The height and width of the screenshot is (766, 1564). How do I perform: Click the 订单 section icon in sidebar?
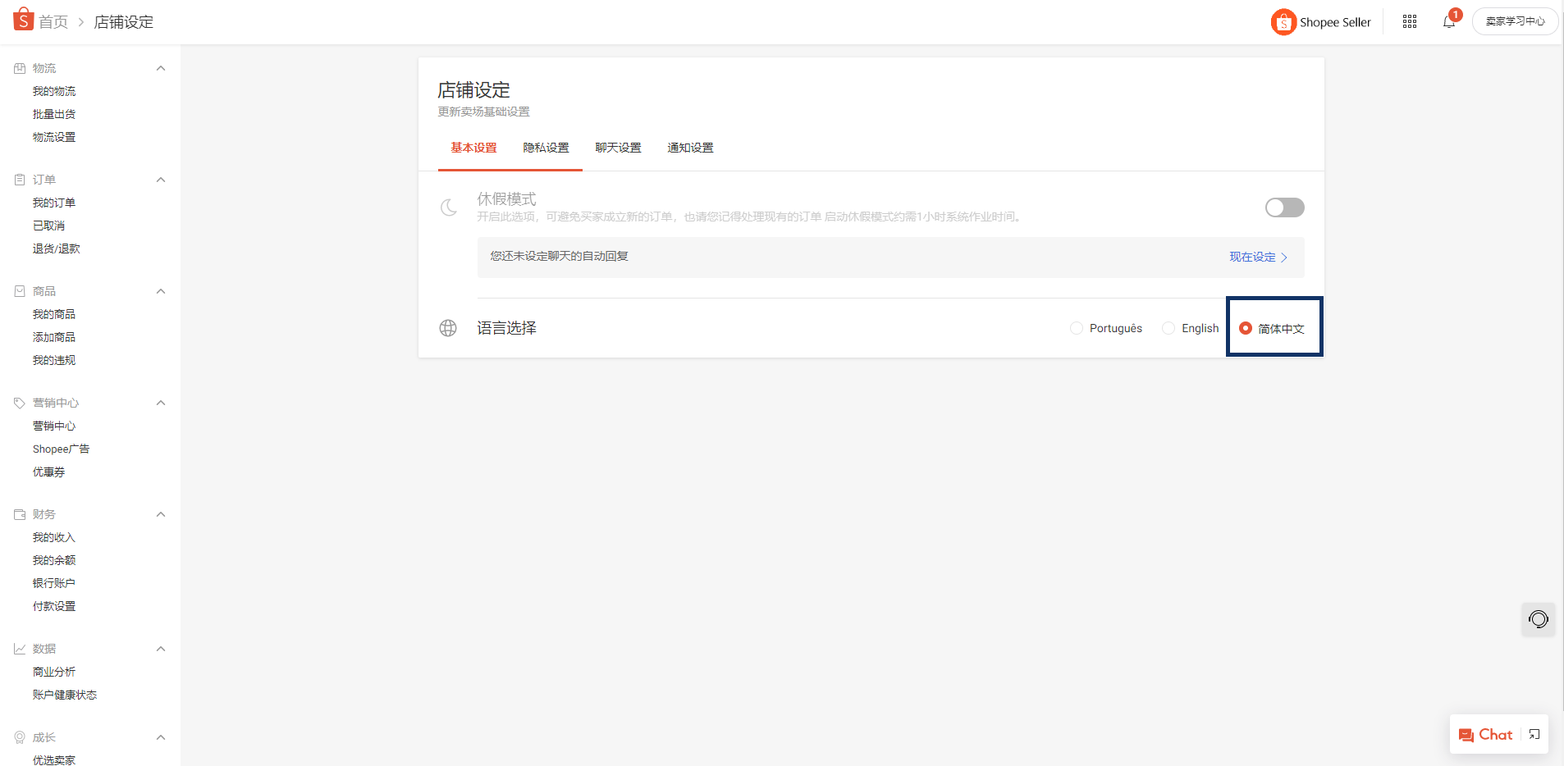click(x=20, y=180)
